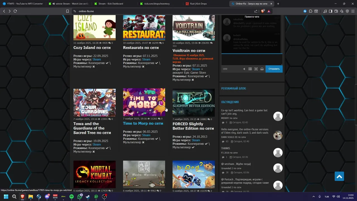The height and width of the screenshot is (201, 357).
Task: Close the Online-Fix tab
Action: pos(271,4)
